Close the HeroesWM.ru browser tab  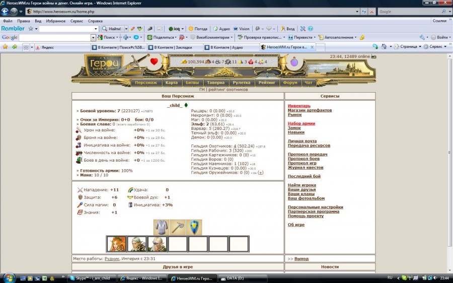tap(312, 47)
